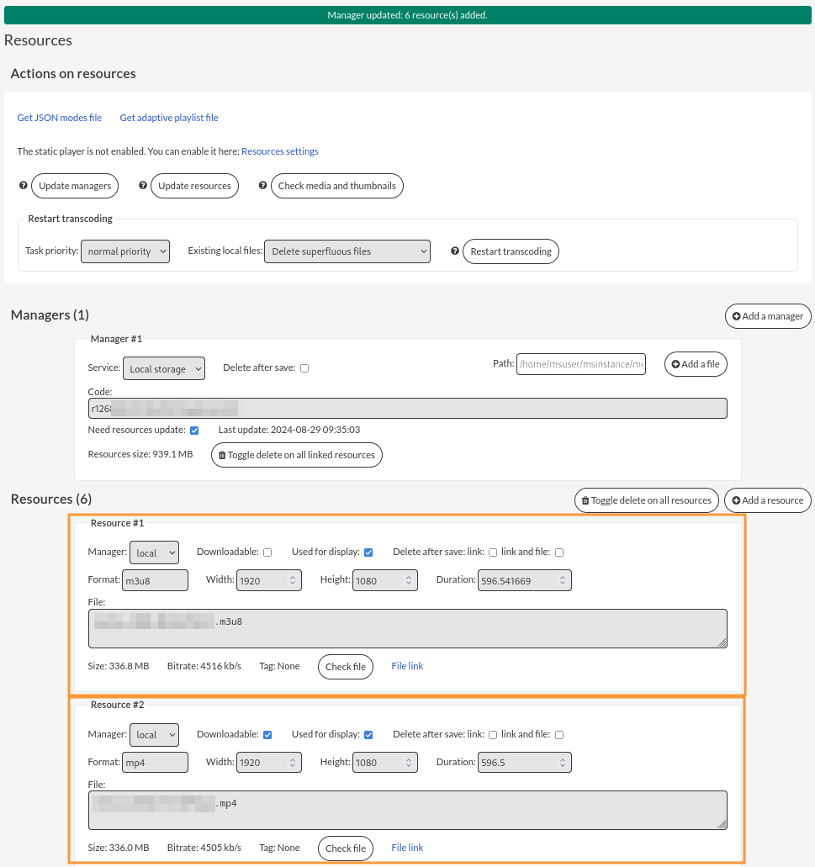Open the Task priority dropdown

(x=125, y=251)
